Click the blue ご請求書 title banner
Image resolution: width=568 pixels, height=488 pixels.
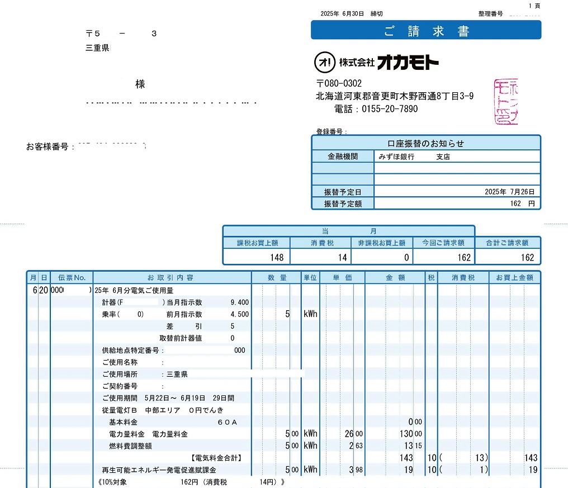[x=426, y=30]
